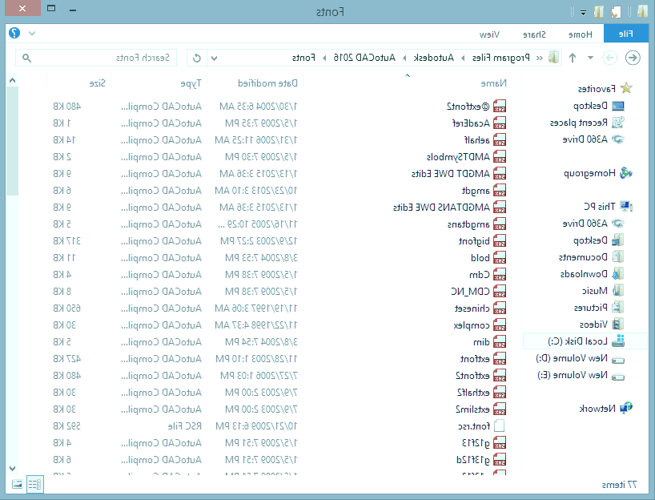Switch to Details view in status bar
Image resolution: width=655 pixels, height=500 pixels.
(x=35, y=484)
